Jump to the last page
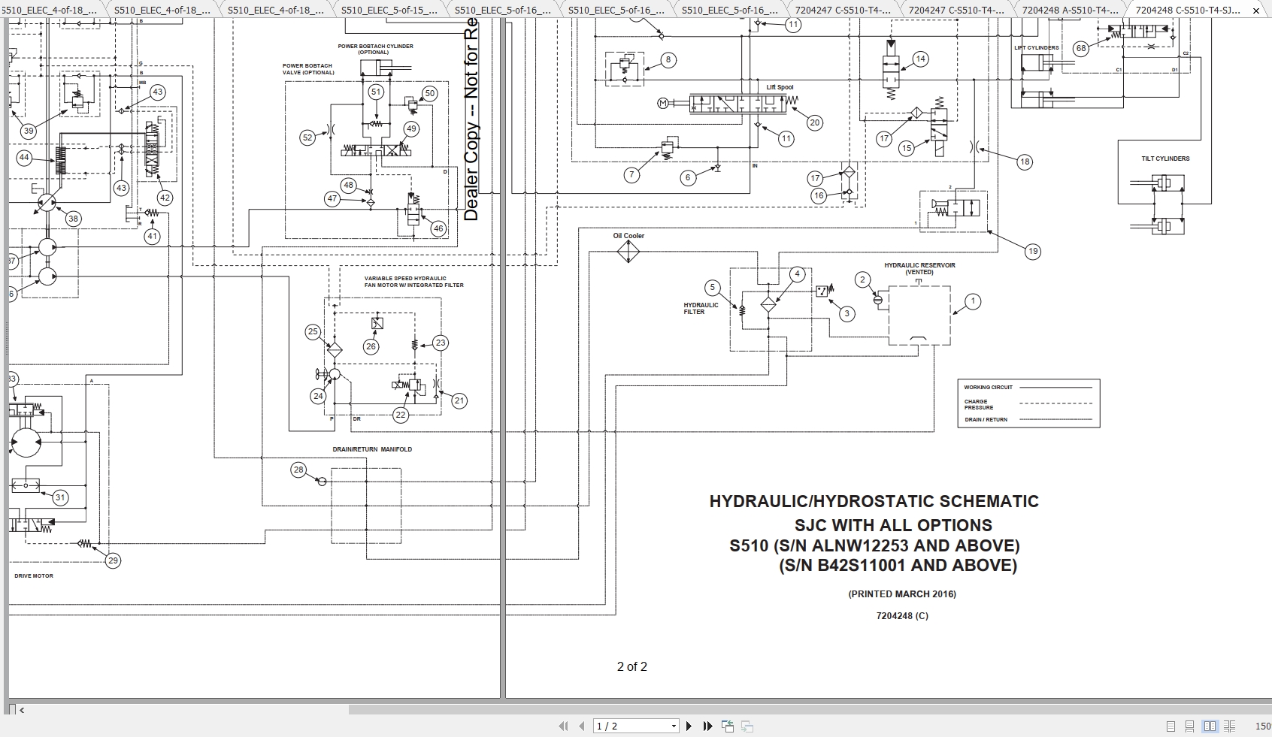The height and width of the screenshot is (737, 1272). 707,726
